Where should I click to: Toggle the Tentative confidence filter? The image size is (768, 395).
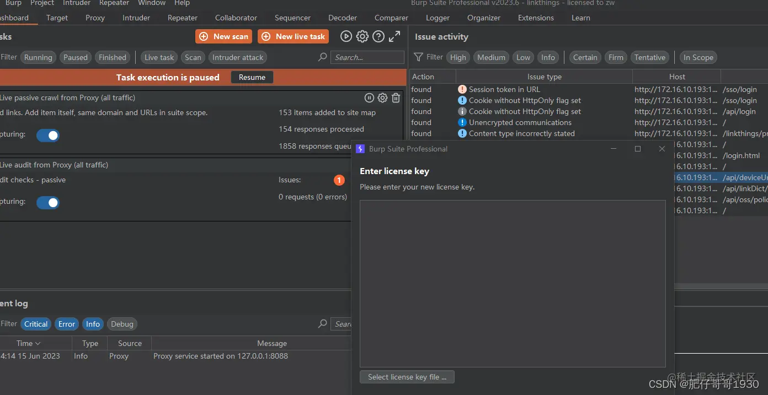[649, 57]
